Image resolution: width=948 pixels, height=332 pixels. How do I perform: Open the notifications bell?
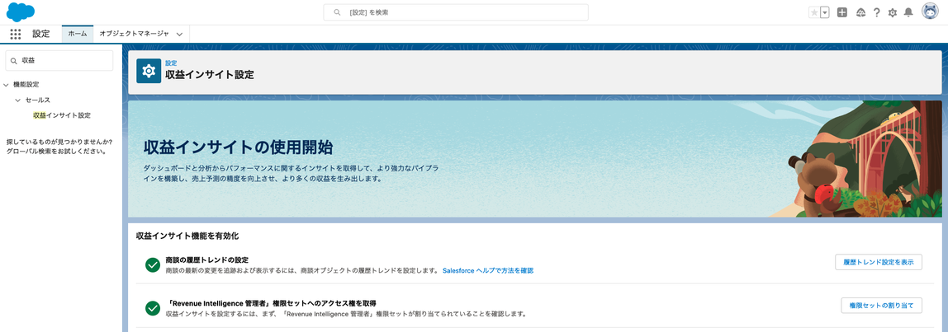[x=908, y=12]
